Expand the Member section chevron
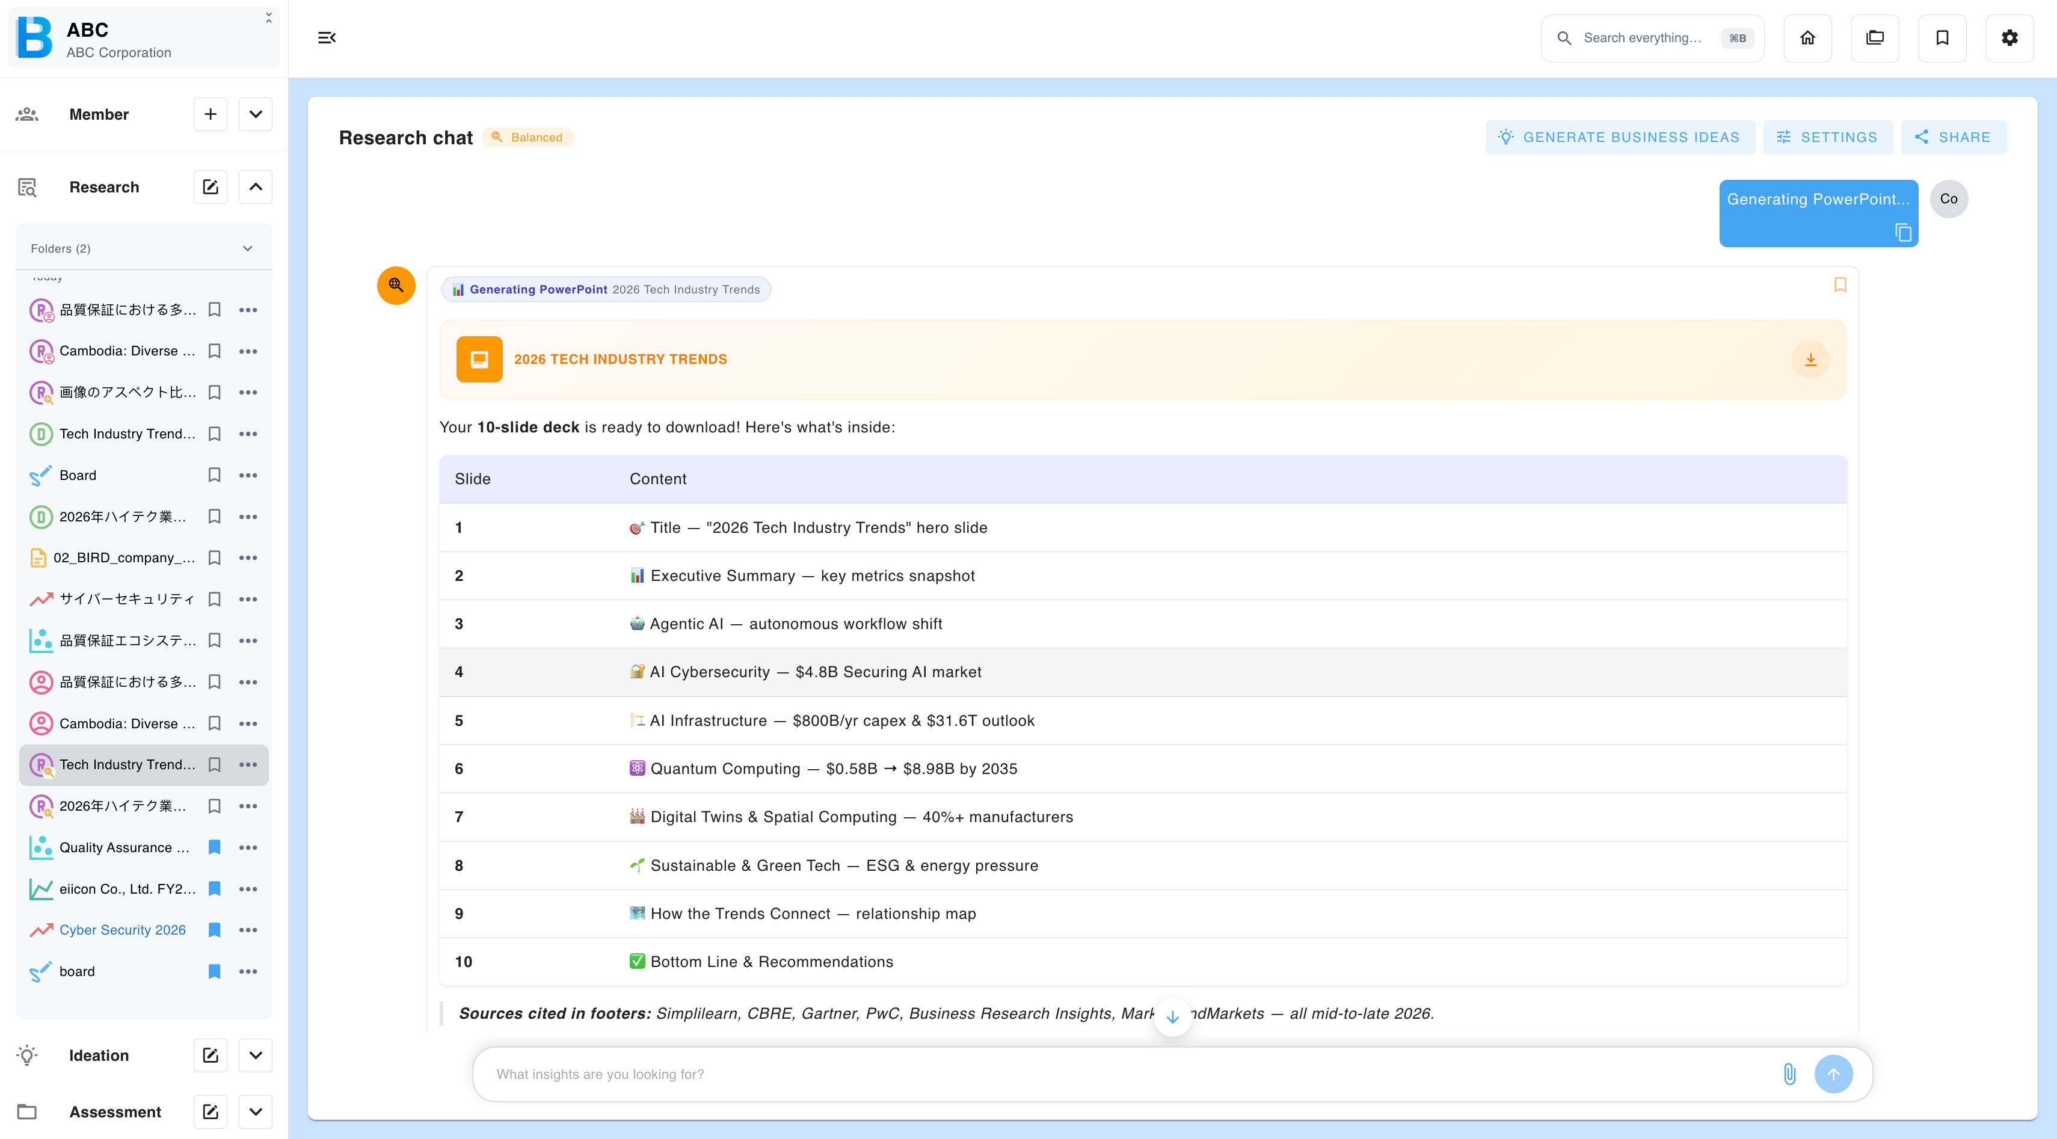 click(x=256, y=114)
